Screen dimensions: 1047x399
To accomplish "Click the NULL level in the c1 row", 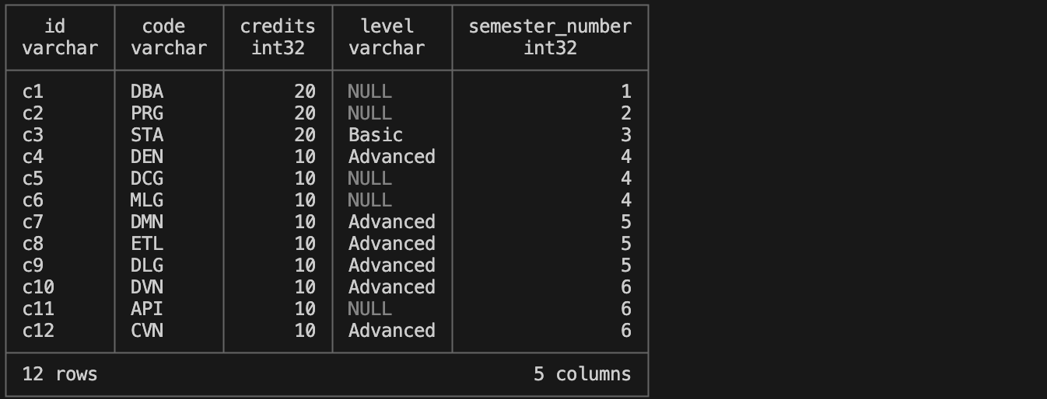I will 369,92.
